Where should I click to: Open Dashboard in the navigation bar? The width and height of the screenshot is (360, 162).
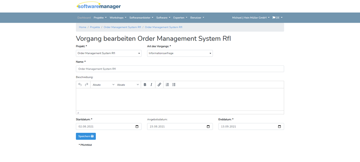[x=84, y=18]
